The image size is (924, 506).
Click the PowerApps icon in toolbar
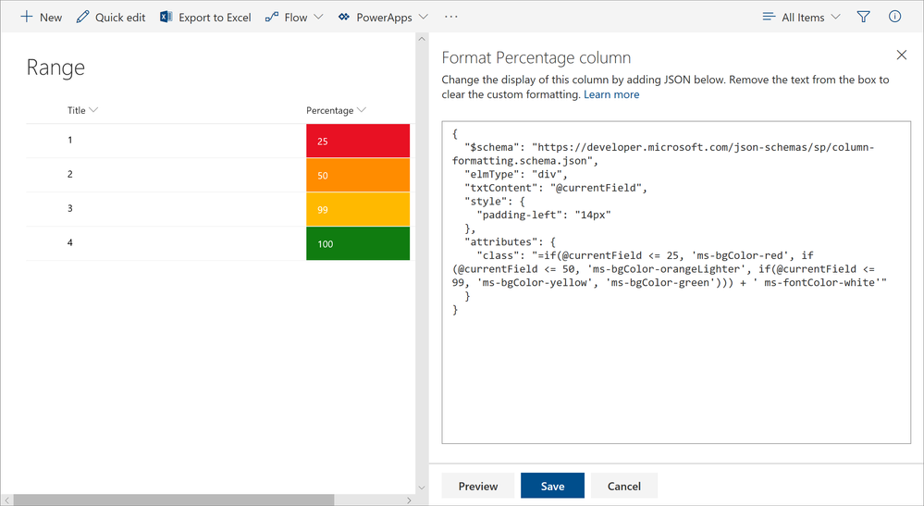(344, 17)
